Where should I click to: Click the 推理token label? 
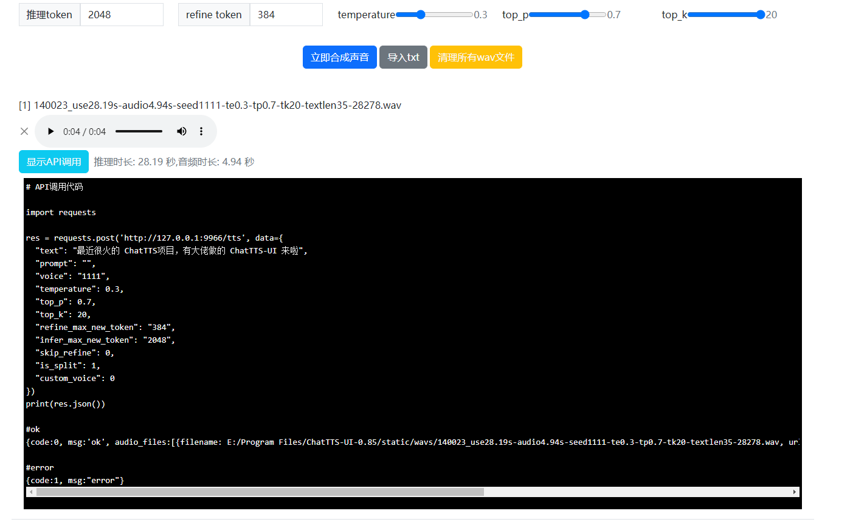[49, 15]
